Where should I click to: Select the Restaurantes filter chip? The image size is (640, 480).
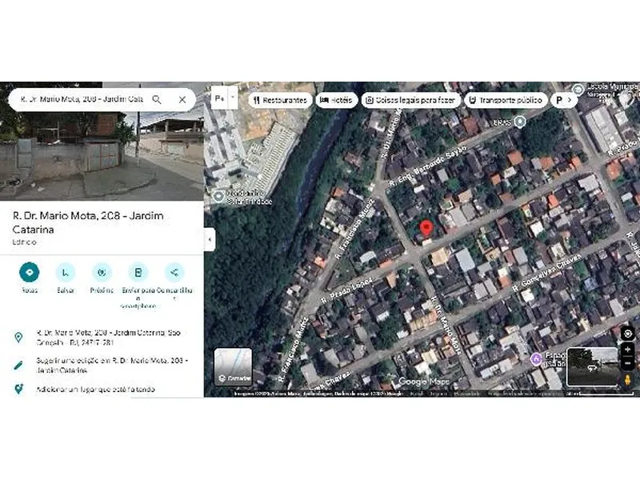click(x=279, y=100)
